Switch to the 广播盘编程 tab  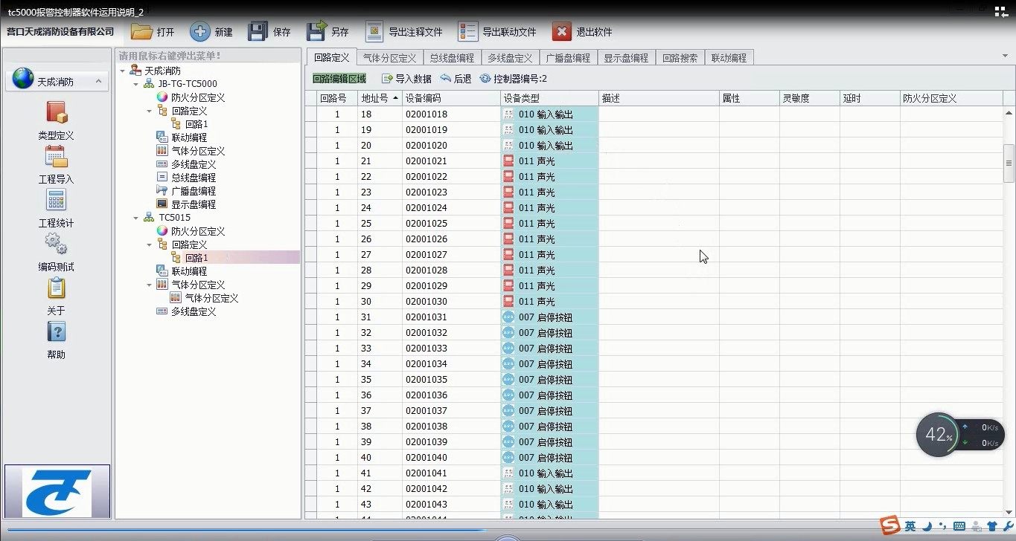[x=568, y=58]
